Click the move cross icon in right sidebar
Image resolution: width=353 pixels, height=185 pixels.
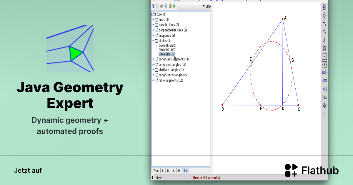pos(324,15)
